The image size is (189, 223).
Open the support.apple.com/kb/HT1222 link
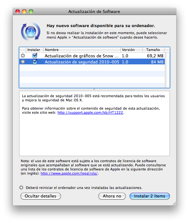[x=90, y=112]
